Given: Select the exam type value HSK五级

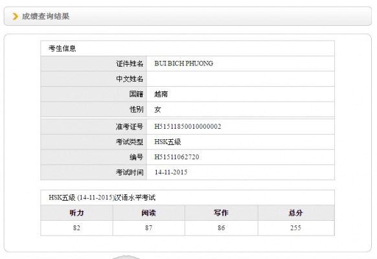Looking at the screenshot, I should [168, 142].
